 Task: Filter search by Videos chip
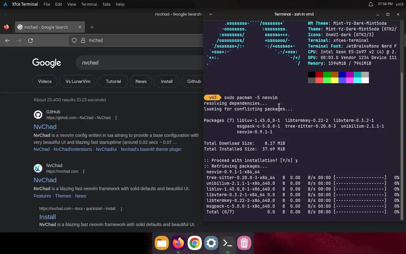(x=45, y=81)
